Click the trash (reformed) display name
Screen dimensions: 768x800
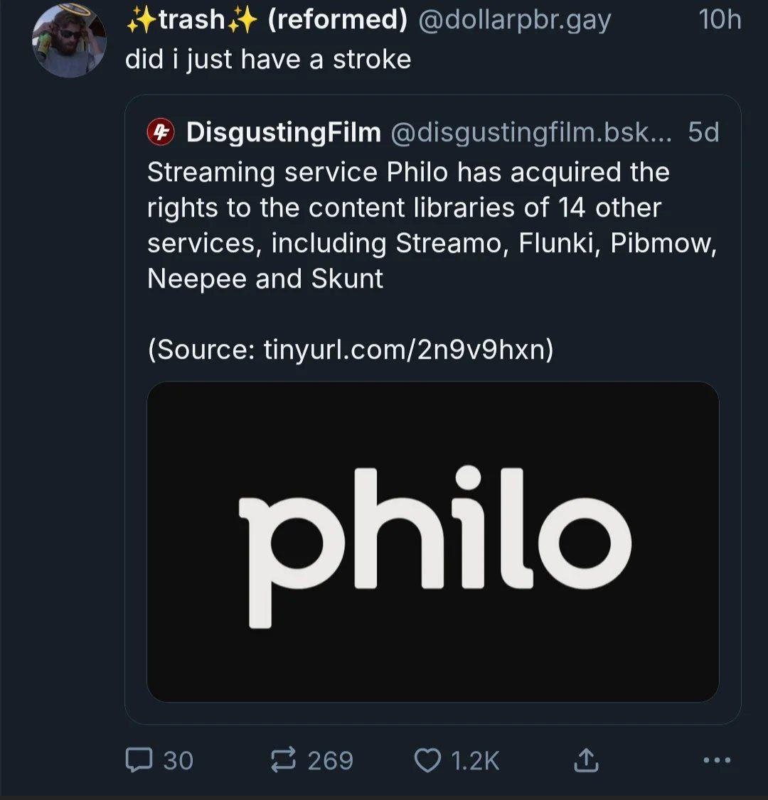pyautogui.click(x=267, y=20)
